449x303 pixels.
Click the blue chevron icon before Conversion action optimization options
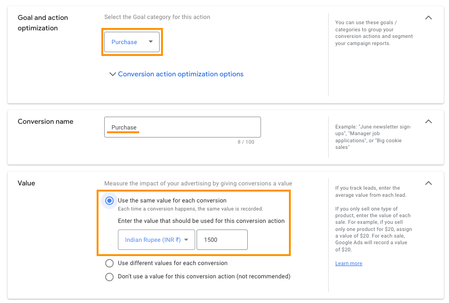pyautogui.click(x=113, y=74)
